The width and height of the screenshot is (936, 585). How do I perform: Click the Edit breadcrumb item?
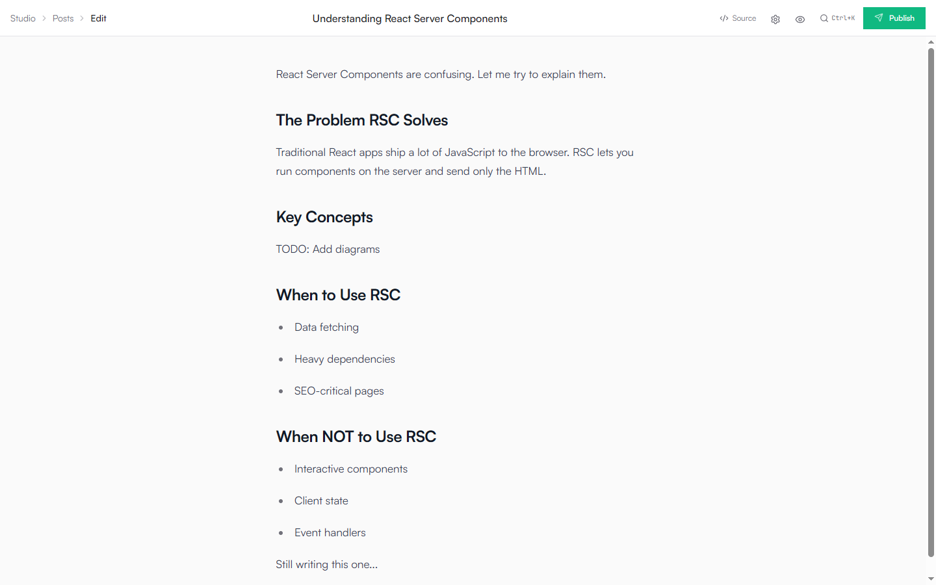tap(98, 18)
